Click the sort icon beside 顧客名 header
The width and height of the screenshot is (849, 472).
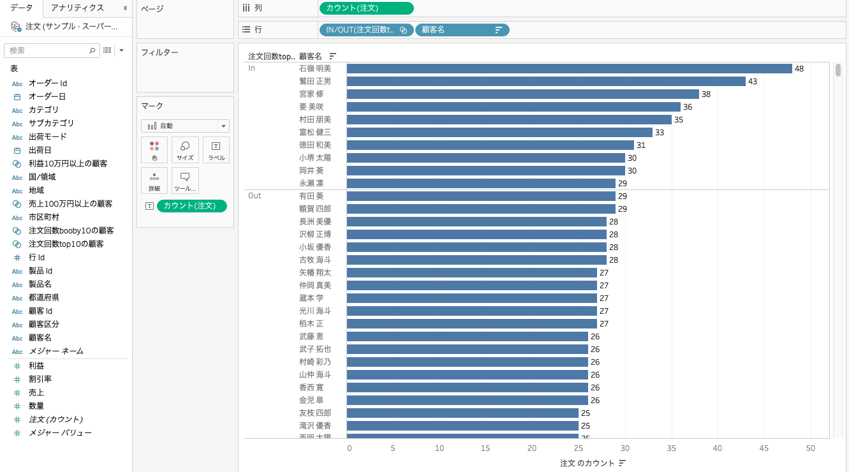tap(332, 56)
